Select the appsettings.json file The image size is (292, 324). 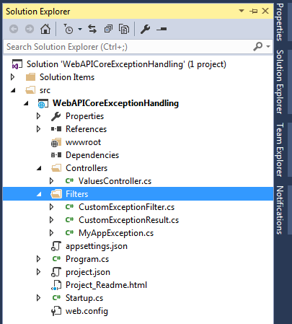coord(97,246)
